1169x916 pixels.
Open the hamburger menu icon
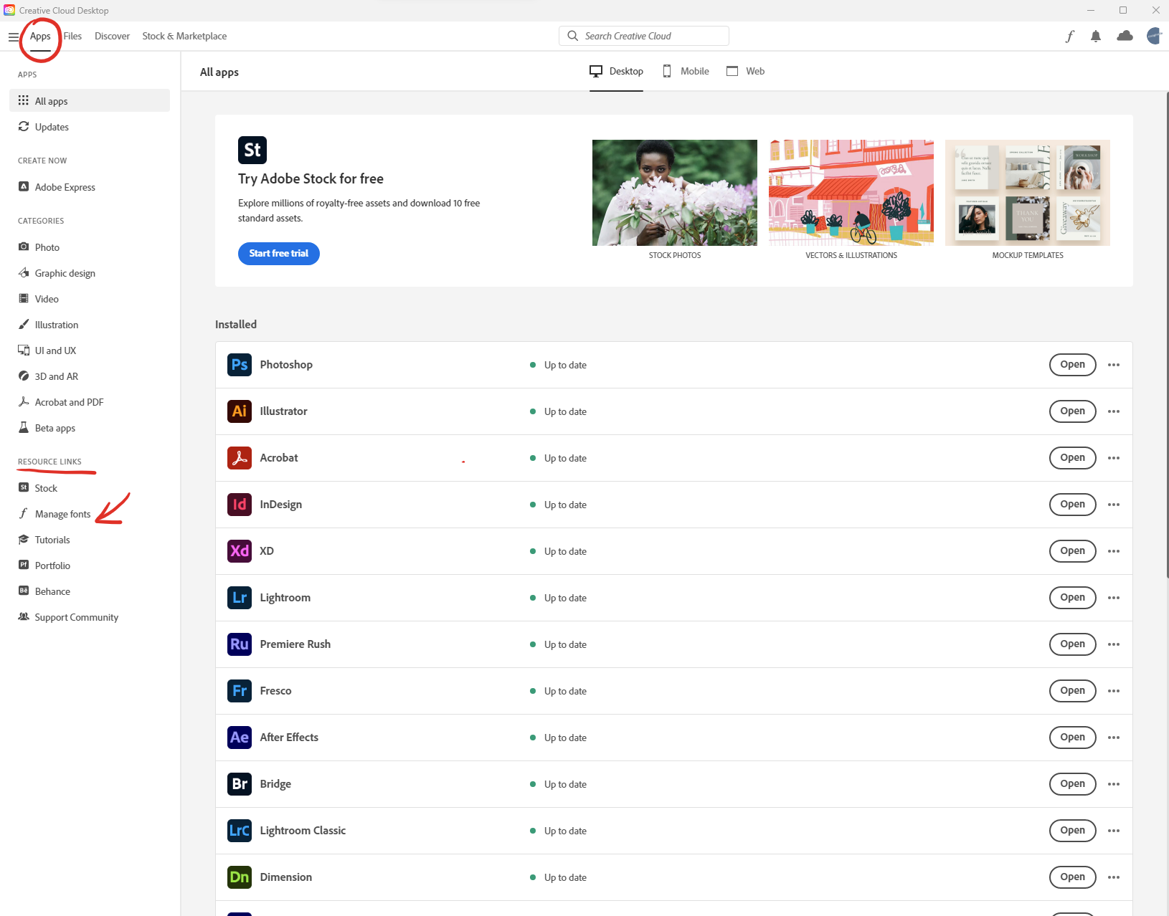click(x=14, y=37)
